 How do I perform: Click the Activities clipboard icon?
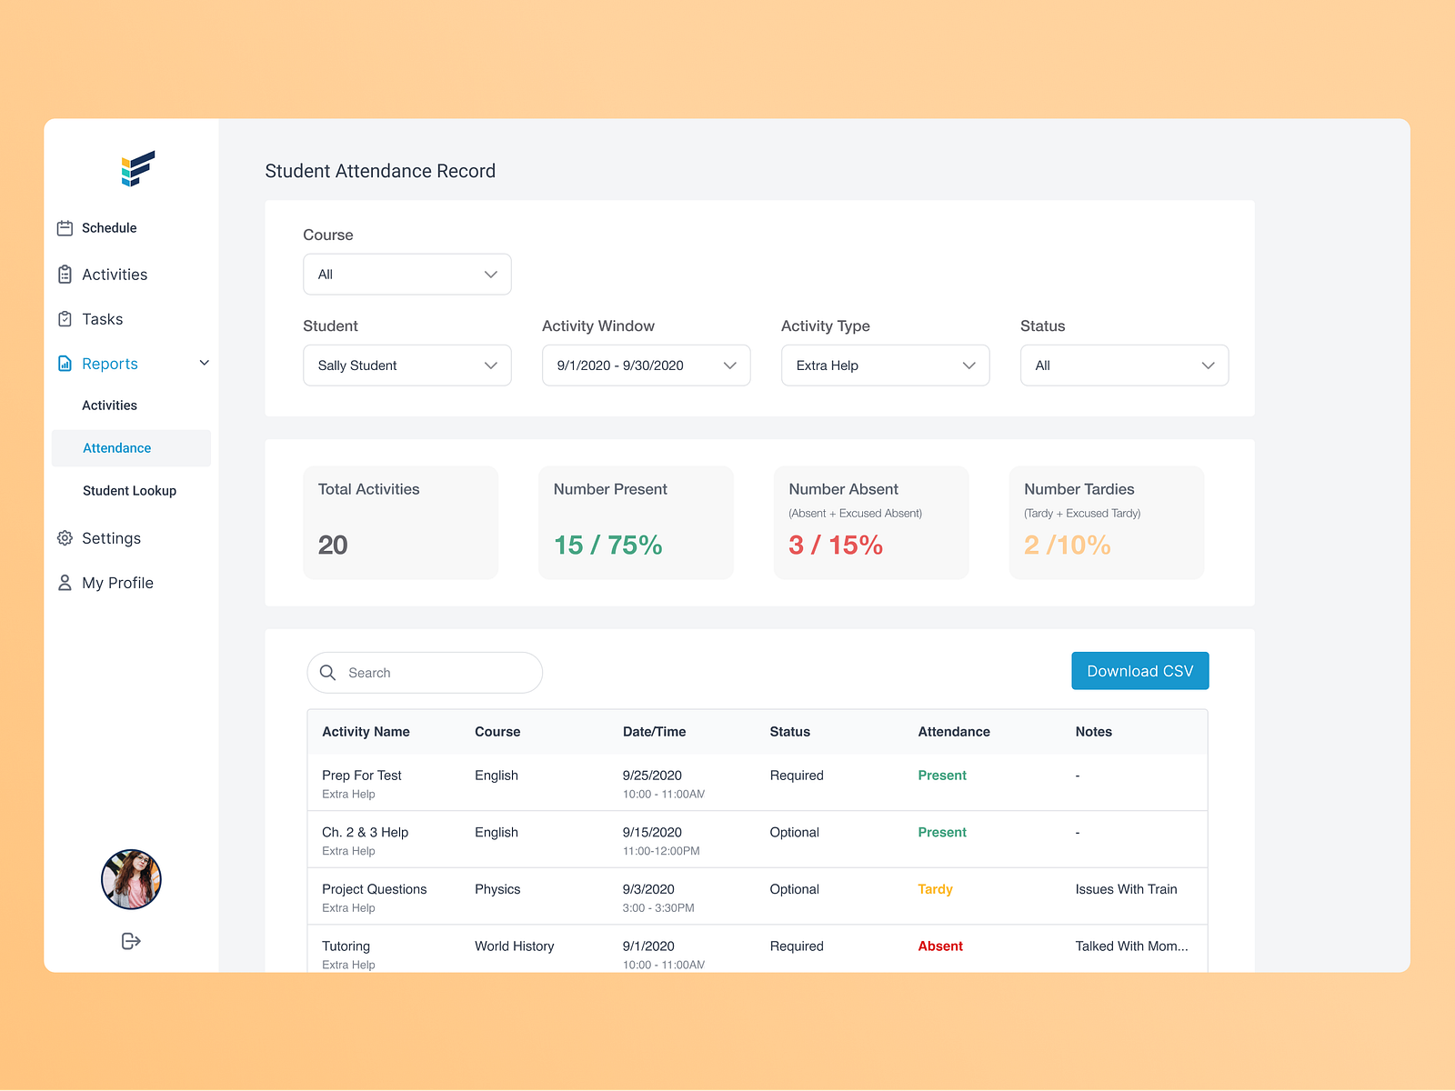click(x=65, y=274)
